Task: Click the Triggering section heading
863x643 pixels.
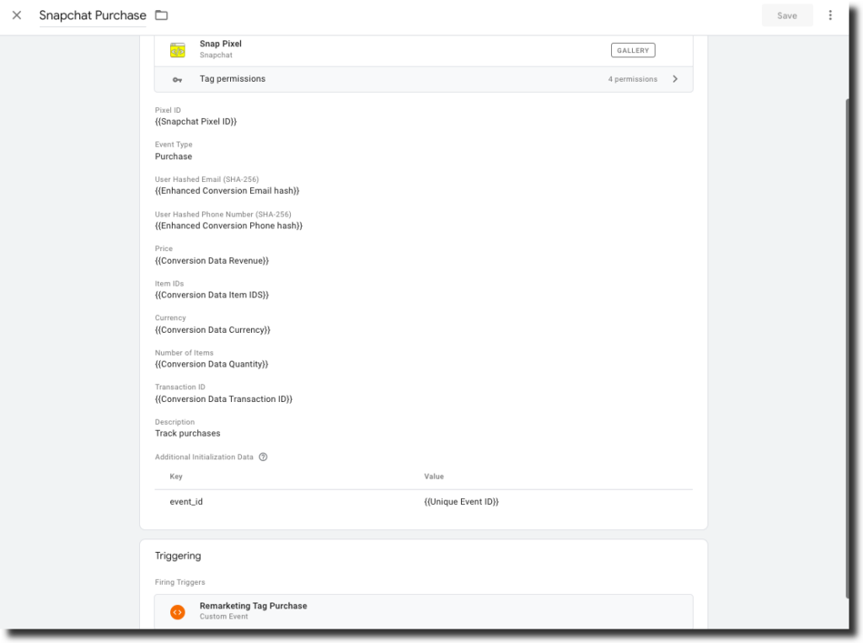Action: [x=178, y=556]
